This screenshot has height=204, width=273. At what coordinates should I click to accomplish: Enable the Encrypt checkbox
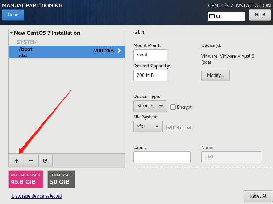[x=174, y=107]
